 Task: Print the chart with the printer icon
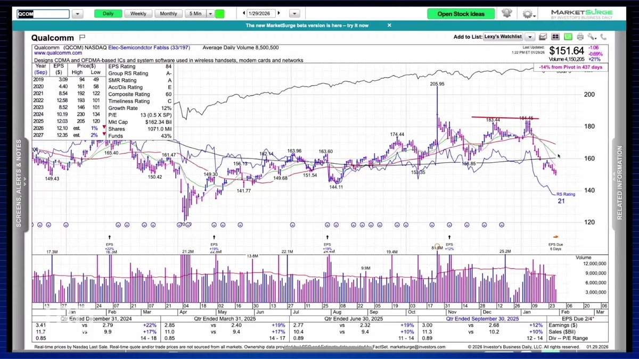[580, 37]
